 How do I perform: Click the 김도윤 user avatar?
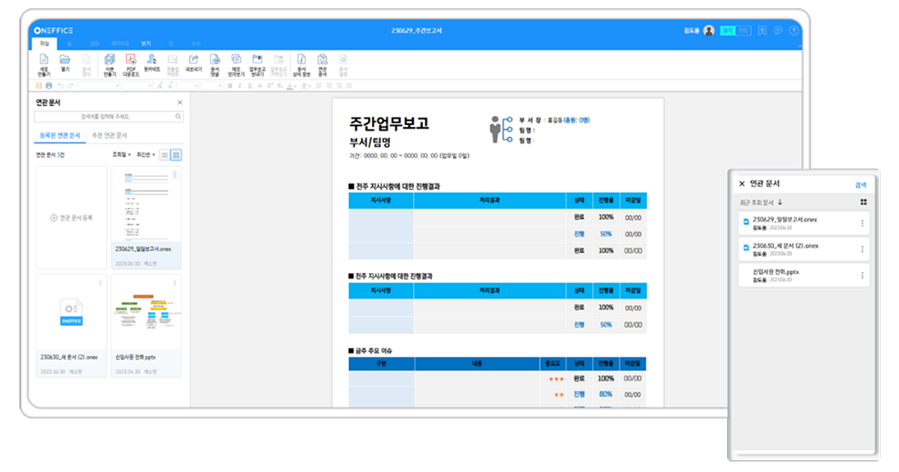pos(709,30)
